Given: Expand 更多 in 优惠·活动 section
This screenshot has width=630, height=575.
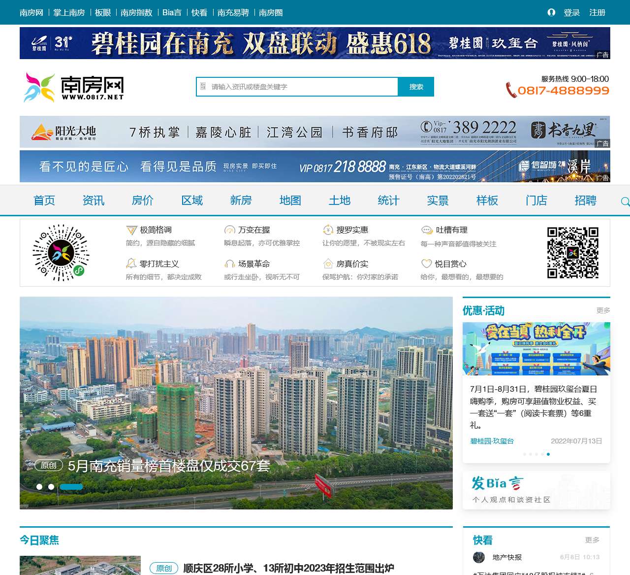Looking at the screenshot, I should pos(603,310).
